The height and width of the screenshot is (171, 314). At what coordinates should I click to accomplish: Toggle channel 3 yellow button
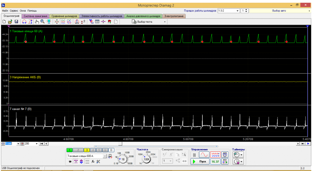click(x=87, y=150)
